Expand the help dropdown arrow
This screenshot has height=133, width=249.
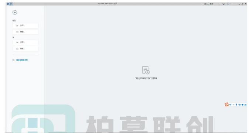point(230,4)
